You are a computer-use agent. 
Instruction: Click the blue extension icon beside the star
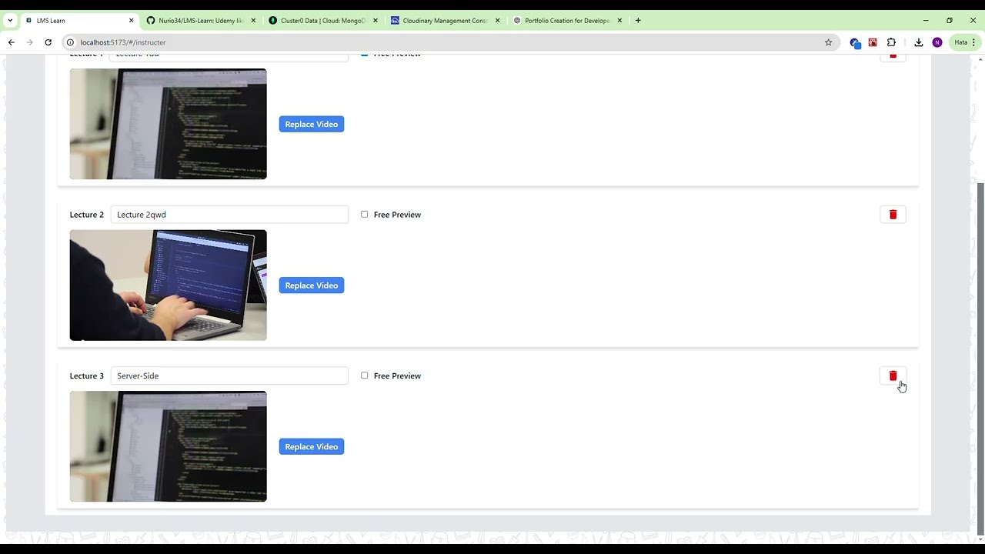pos(855,43)
